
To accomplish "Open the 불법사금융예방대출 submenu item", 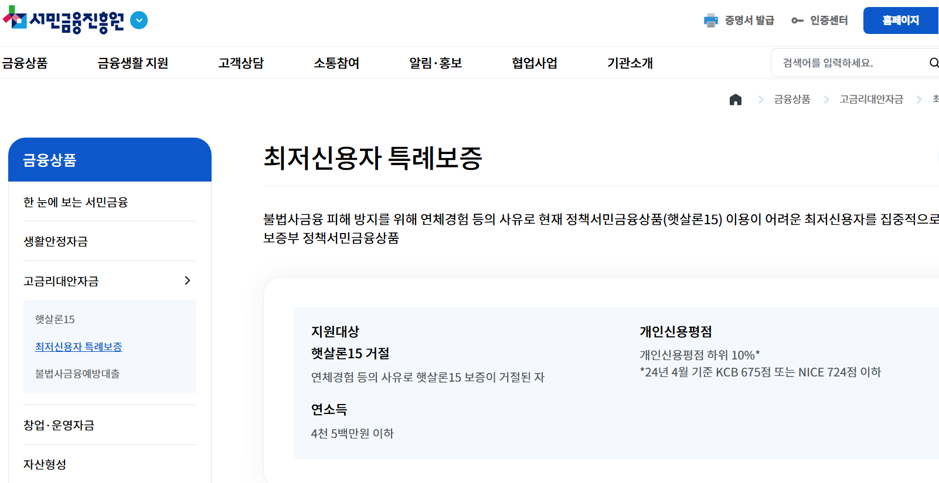I will coord(77,374).
